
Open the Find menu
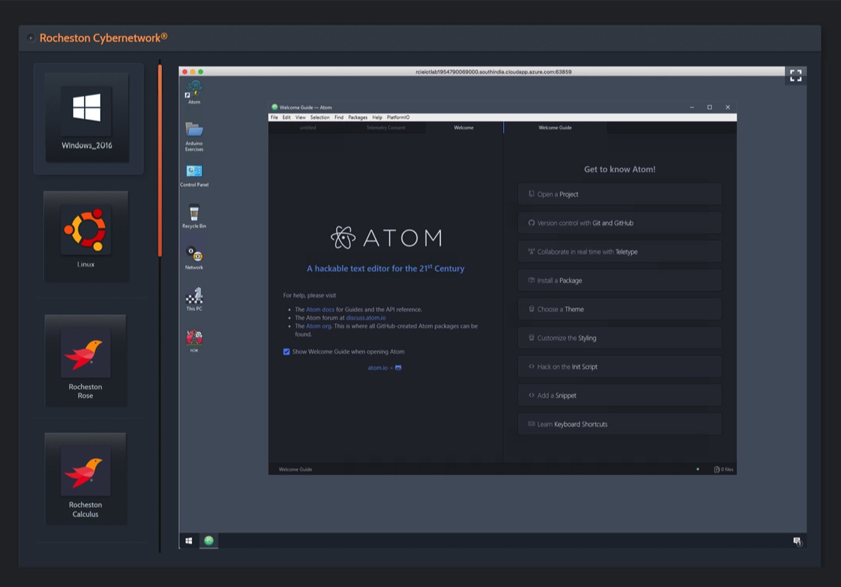[339, 118]
